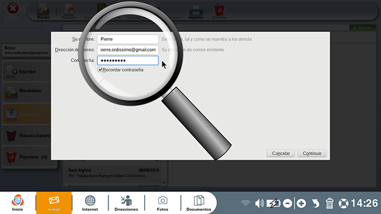The width and height of the screenshot is (381, 214).
Task: Click the Cancelar button
Action: [281, 154]
